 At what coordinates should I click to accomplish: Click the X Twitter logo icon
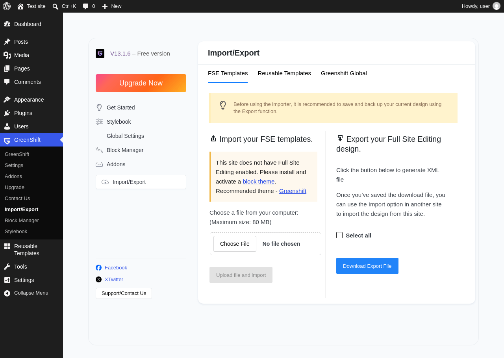[x=99, y=280]
